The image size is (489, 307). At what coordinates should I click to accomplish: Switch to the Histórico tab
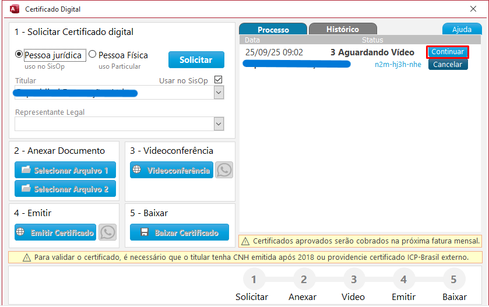(343, 29)
